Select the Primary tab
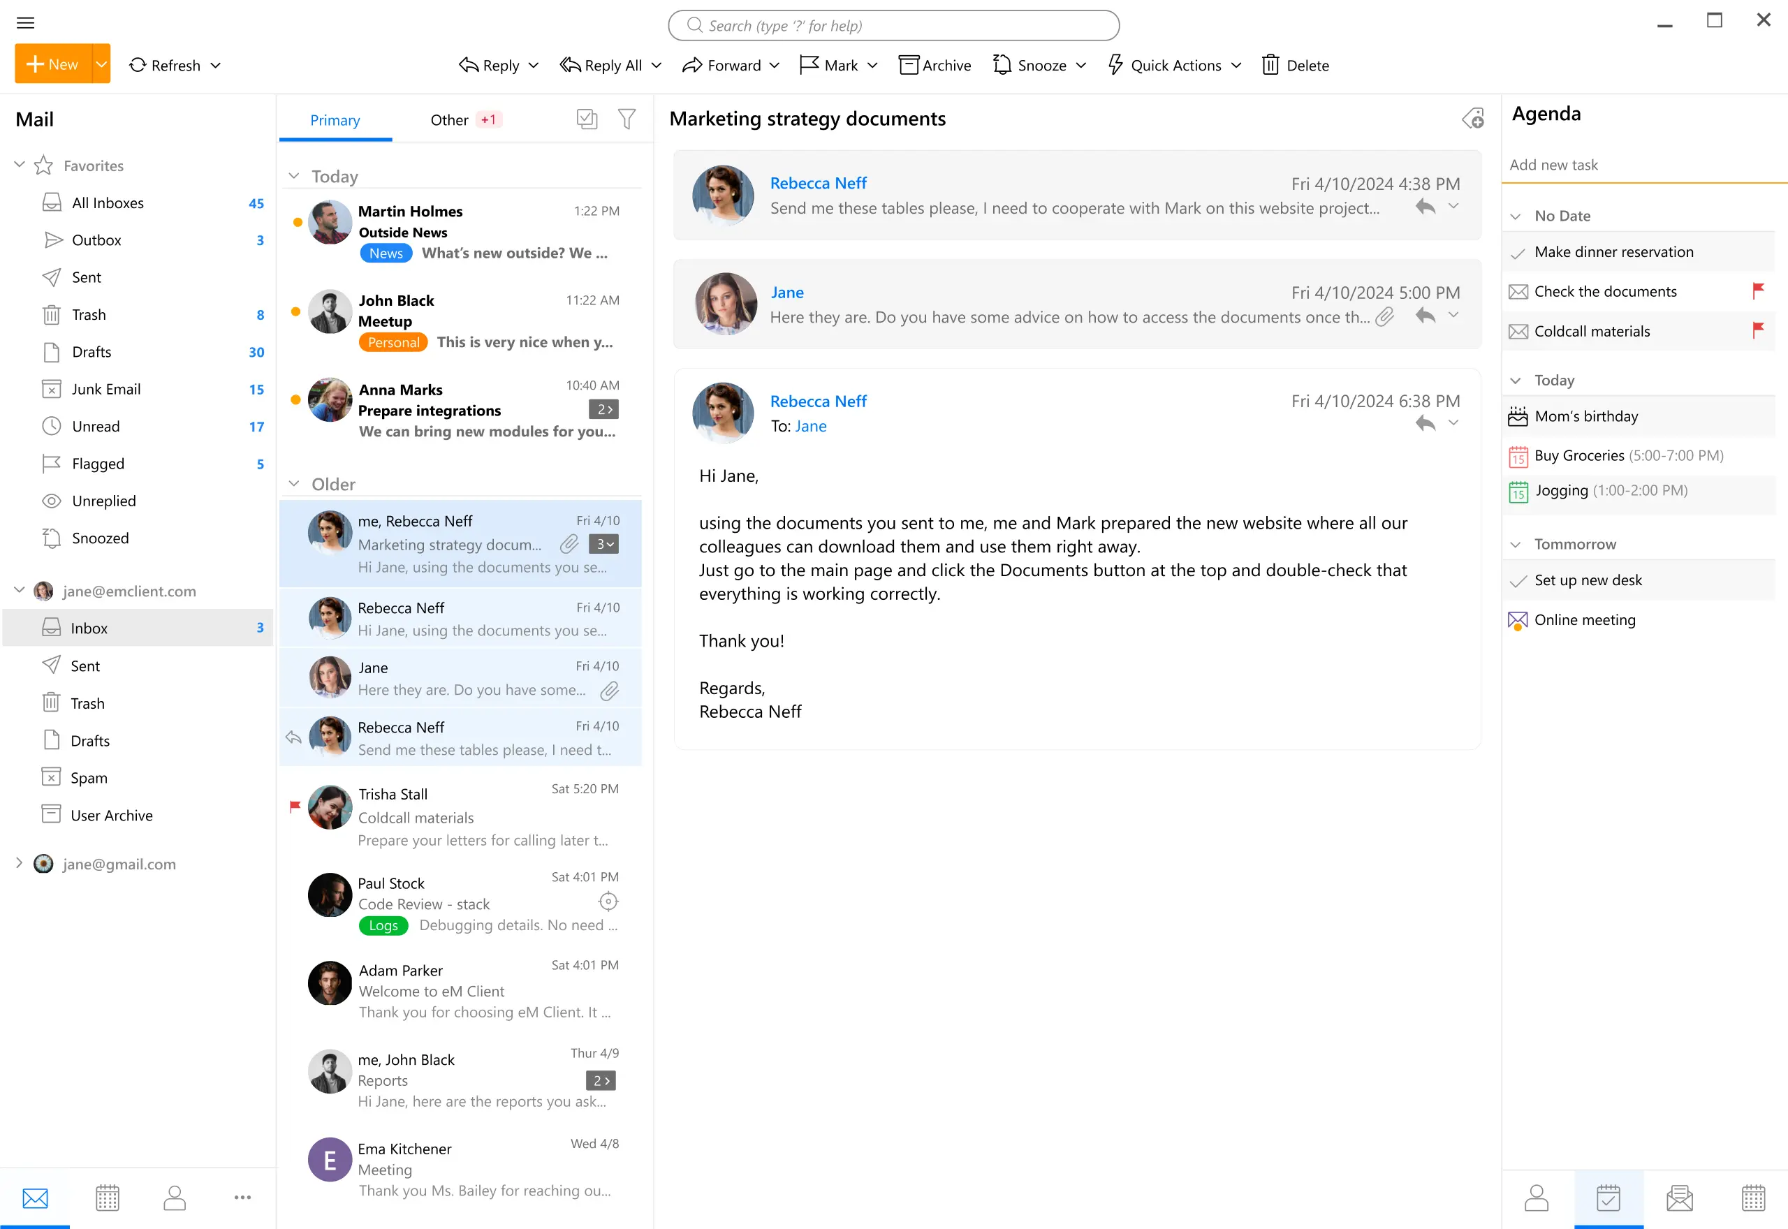1788x1229 pixels. [335, 119]
